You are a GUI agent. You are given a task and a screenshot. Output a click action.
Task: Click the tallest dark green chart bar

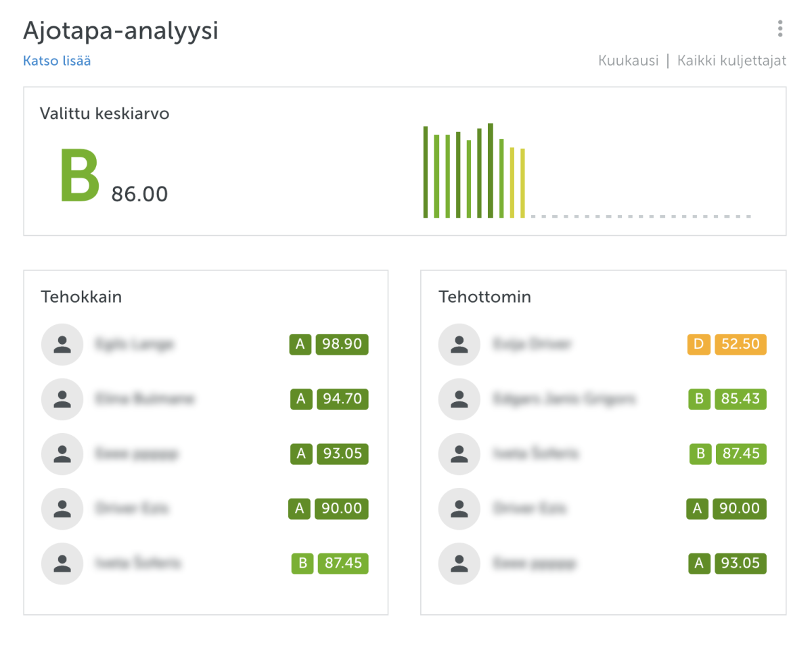click(491, 171)
